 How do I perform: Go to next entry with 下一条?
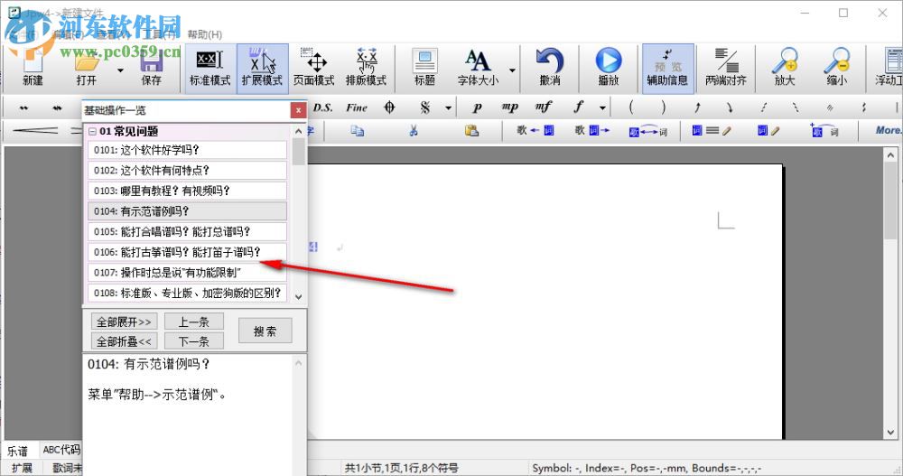point(194,341)
